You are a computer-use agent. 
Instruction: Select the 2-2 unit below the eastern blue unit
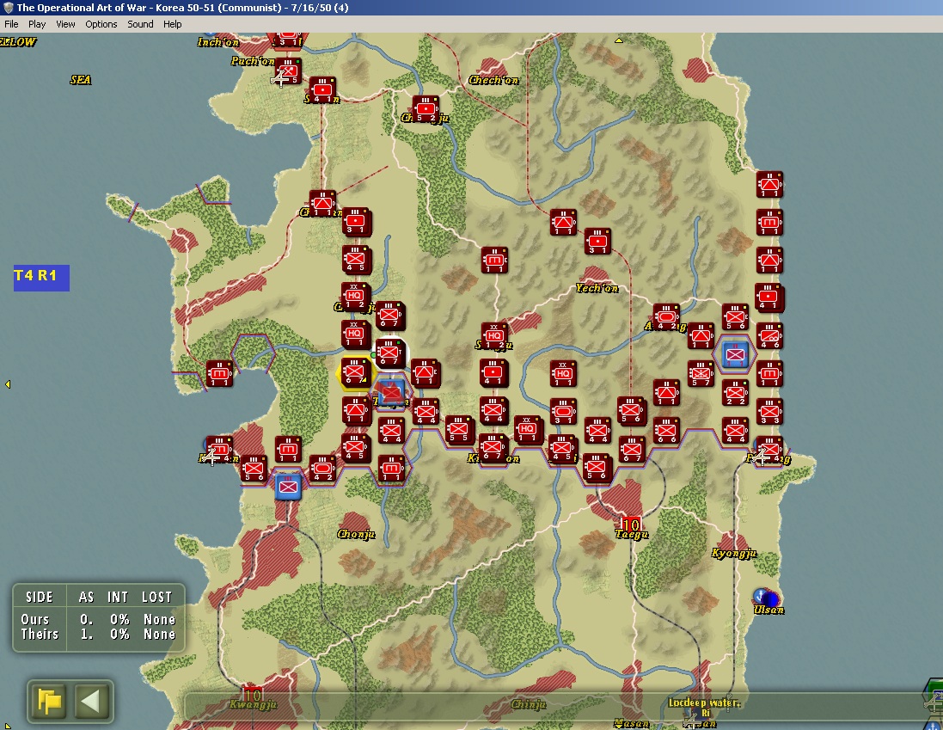coord(736,393)
